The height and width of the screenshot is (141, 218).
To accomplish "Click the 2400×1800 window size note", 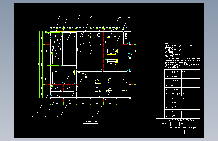I will pos(169,56).
